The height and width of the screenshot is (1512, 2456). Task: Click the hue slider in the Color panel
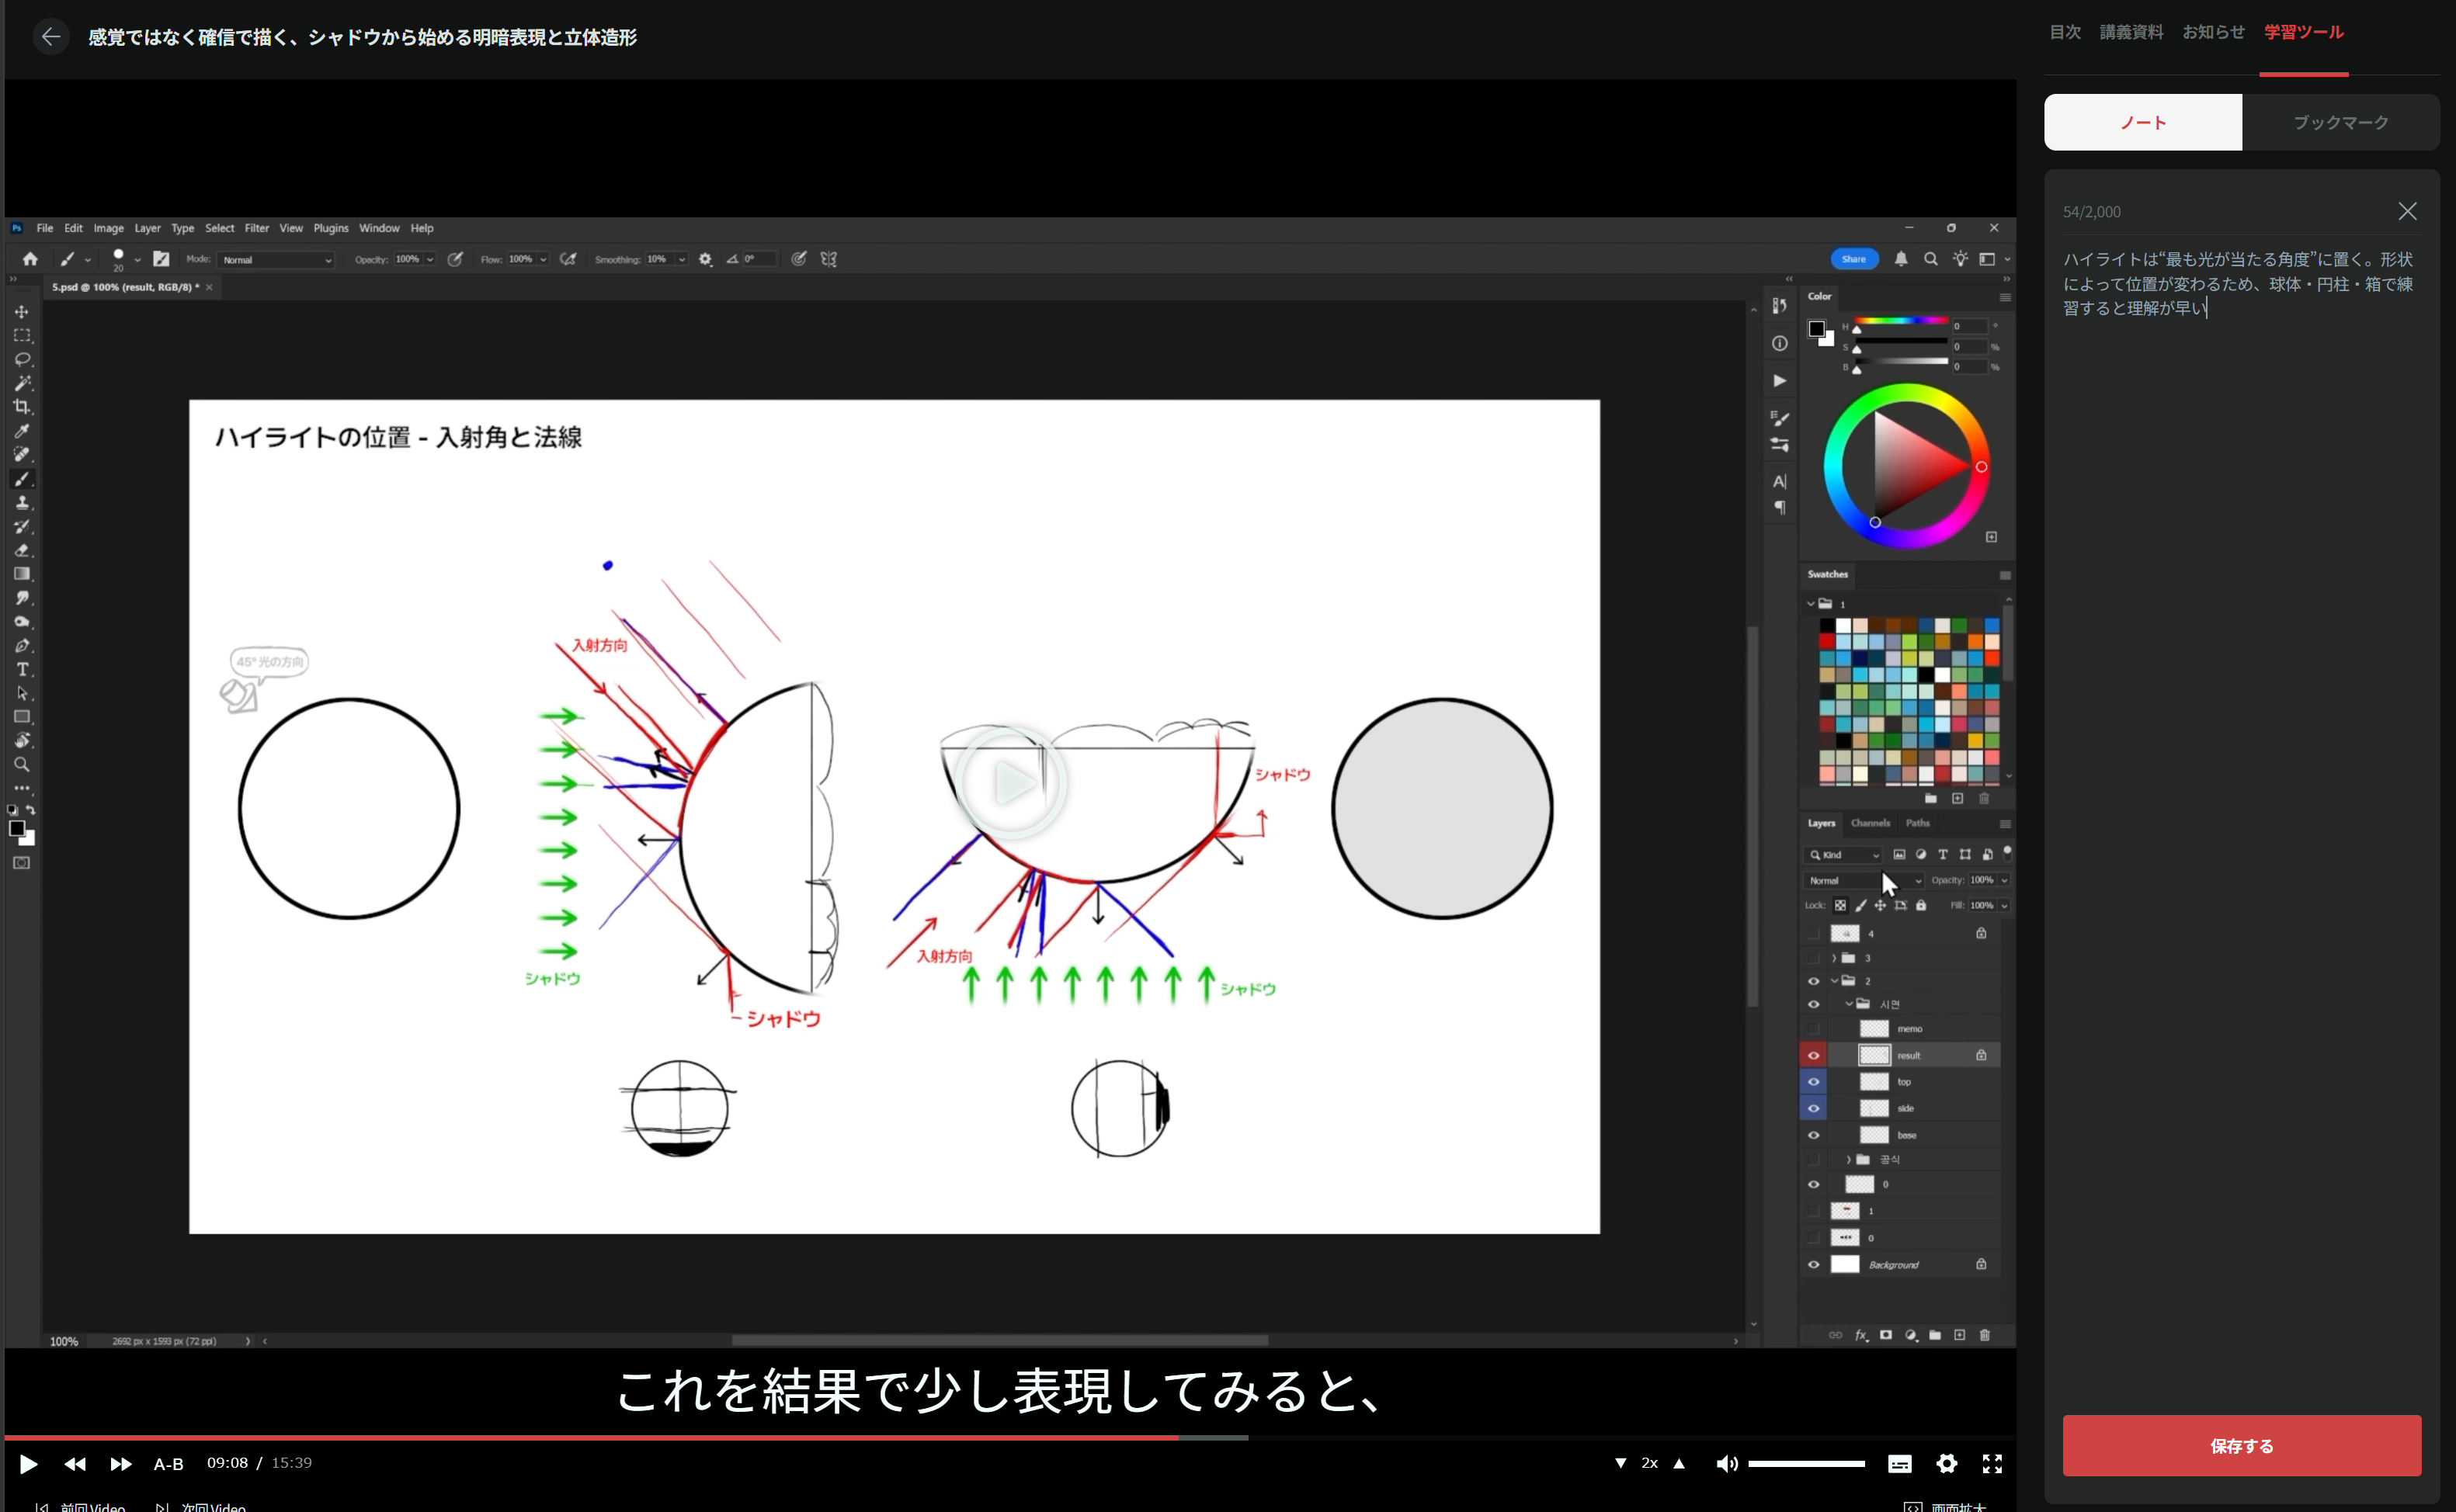coord(1901,322)
